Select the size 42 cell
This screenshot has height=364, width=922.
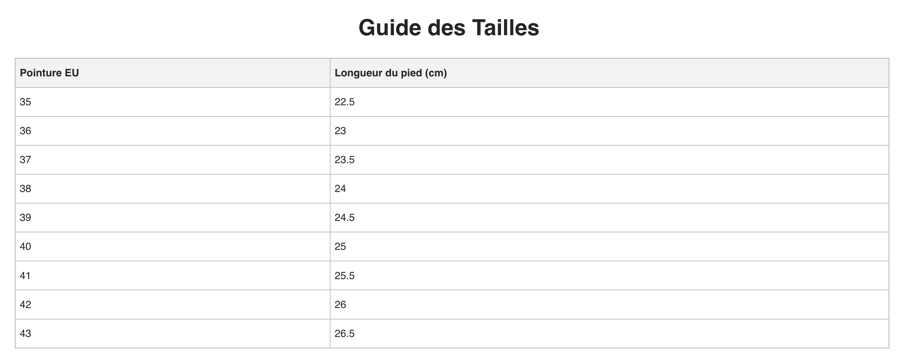tap(173, 305)
